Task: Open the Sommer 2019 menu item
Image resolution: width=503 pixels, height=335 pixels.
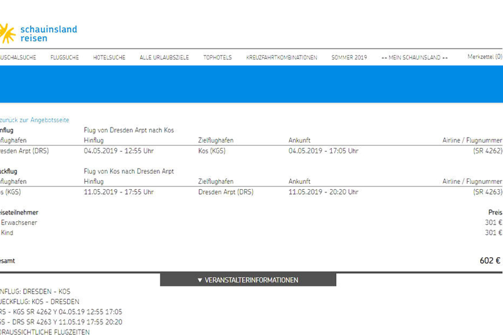Action: [x=349, y=58]
